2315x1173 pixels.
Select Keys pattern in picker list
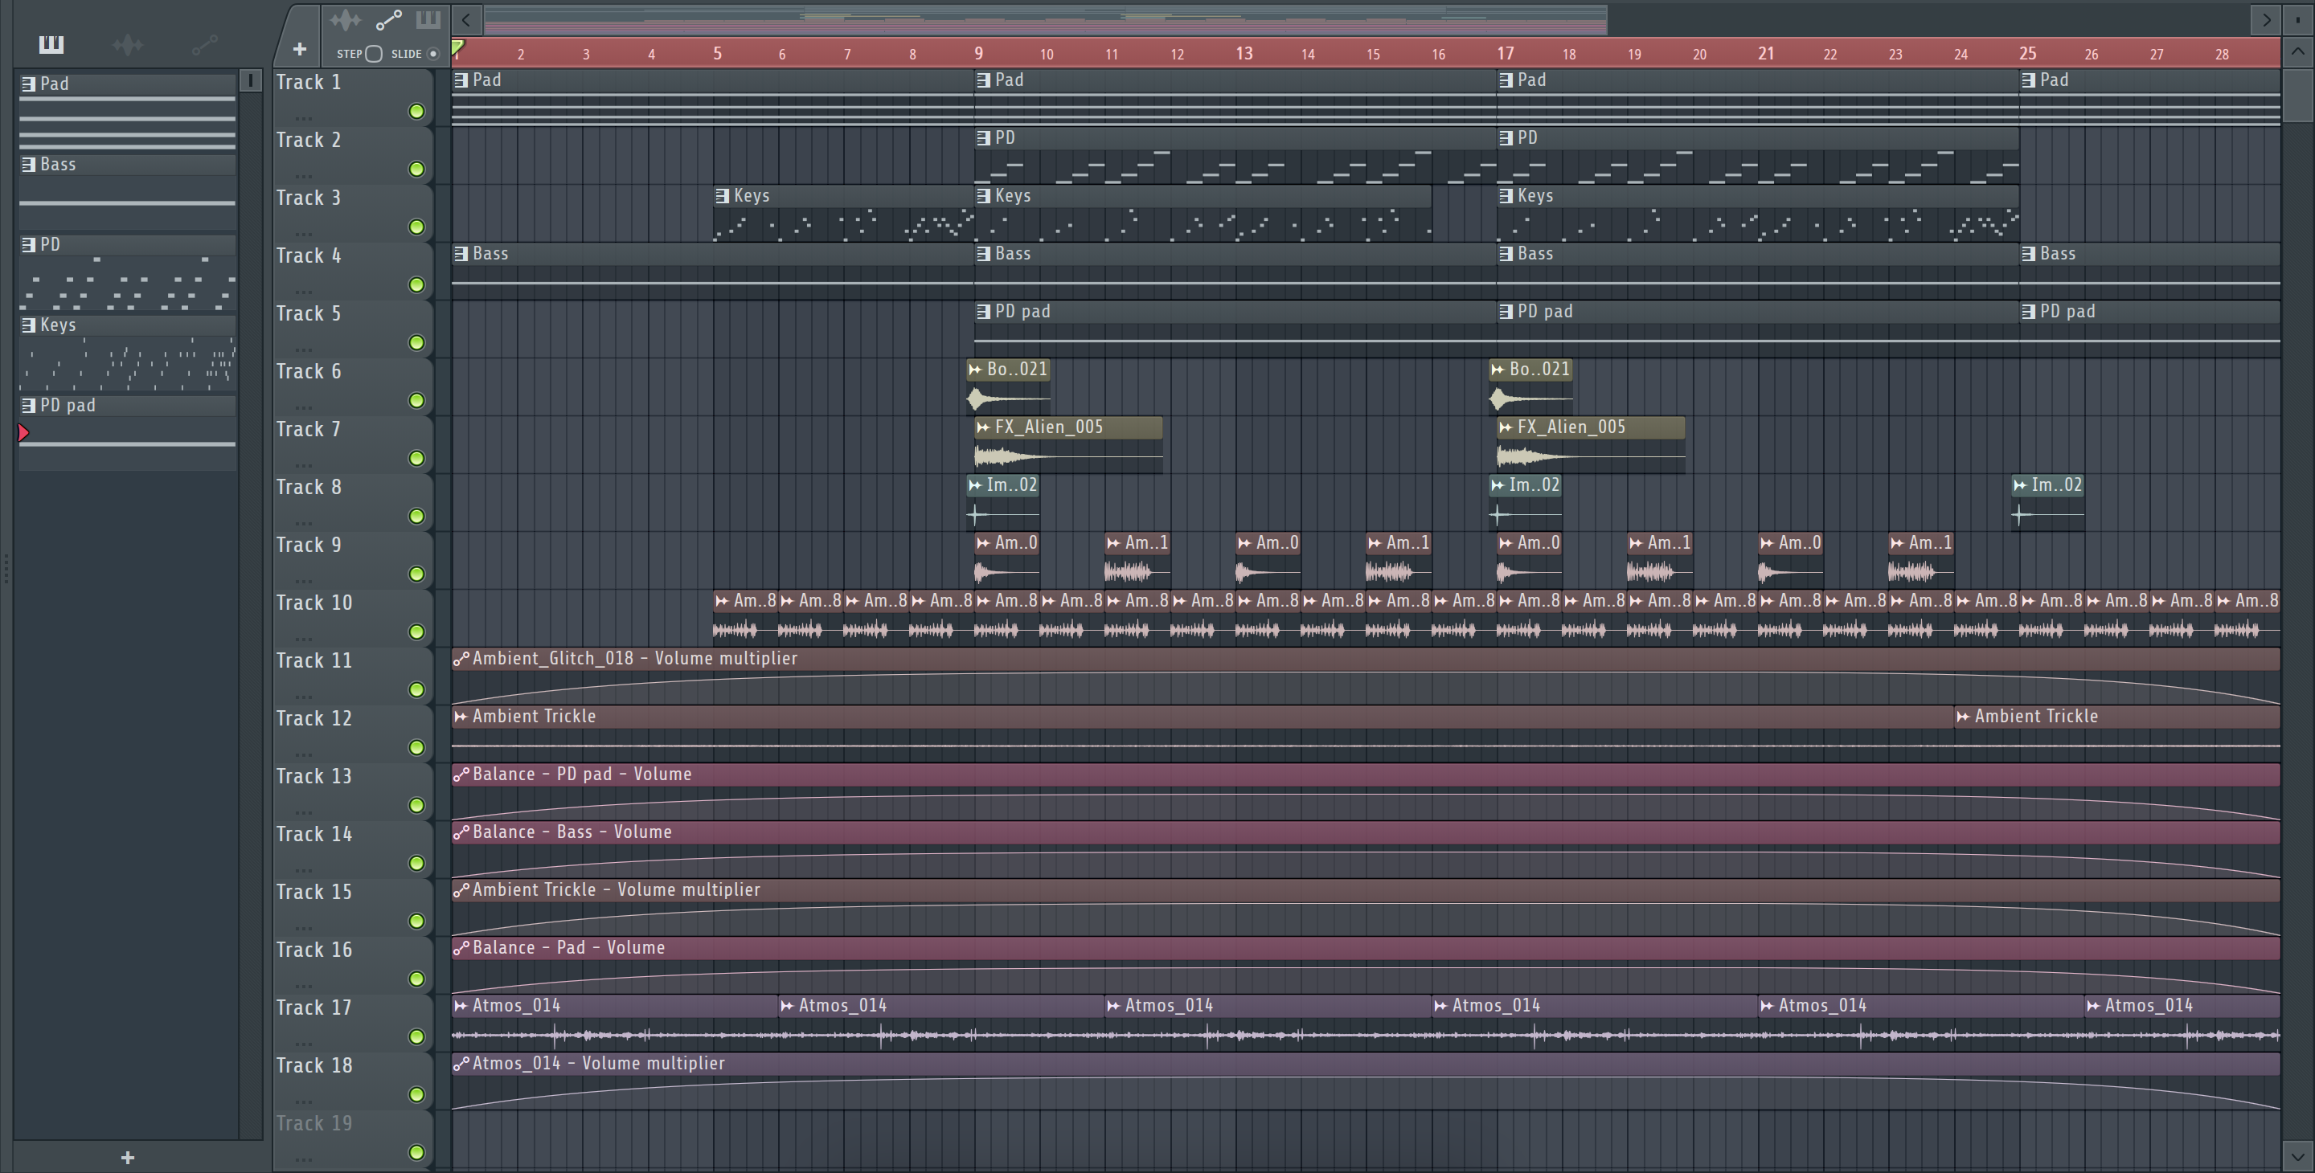coord(128,353)
